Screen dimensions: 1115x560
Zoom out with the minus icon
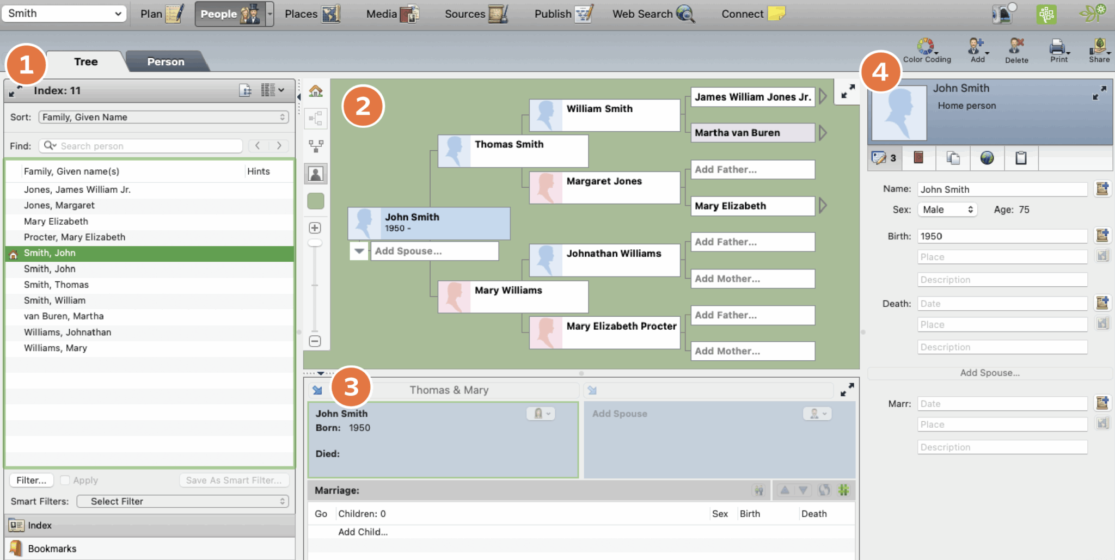pos(315,341)
